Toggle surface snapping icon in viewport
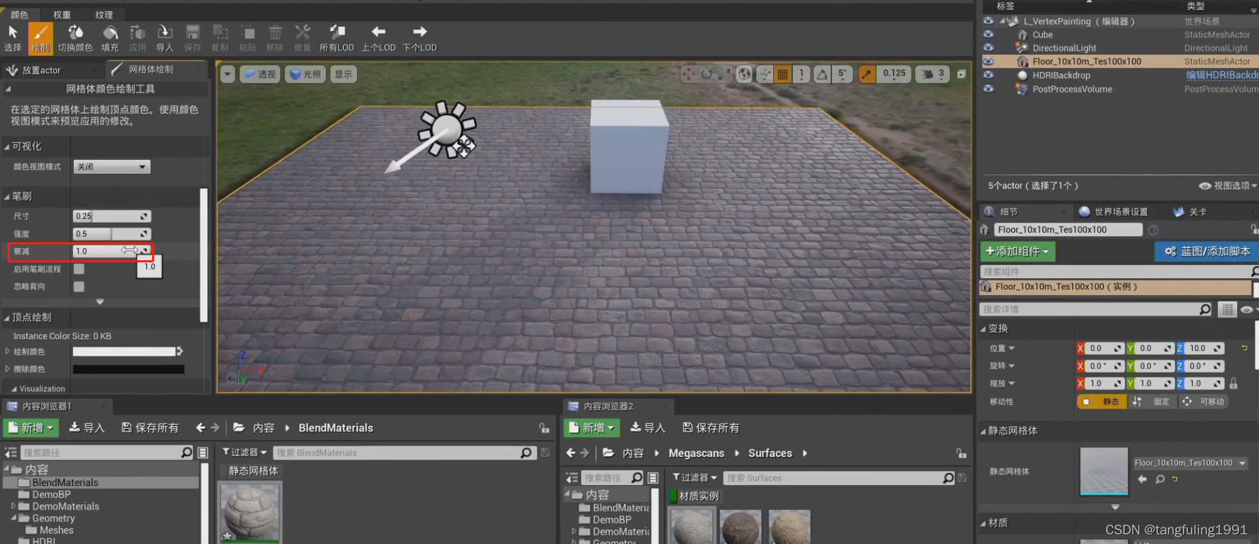Image resolution: width=1259 pixels, height=544 pixels. (x=764, y=74)
